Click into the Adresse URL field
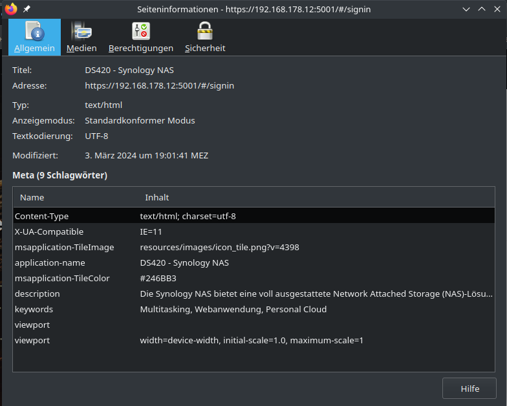This screenshot has height=406, width=507. pyautogui.click(x=160, y=85)
